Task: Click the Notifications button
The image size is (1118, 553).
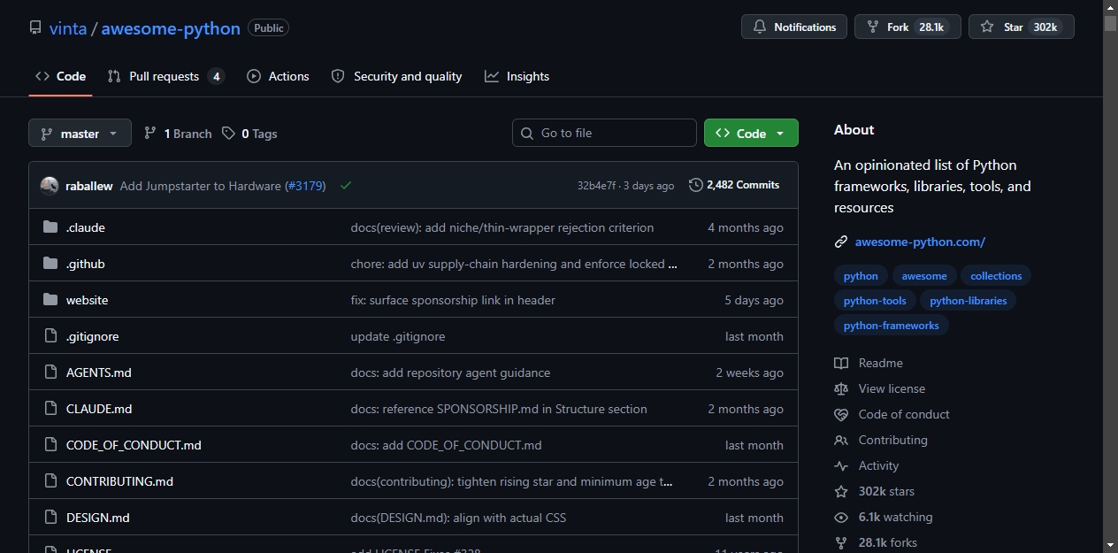Action: pos(794,27)
